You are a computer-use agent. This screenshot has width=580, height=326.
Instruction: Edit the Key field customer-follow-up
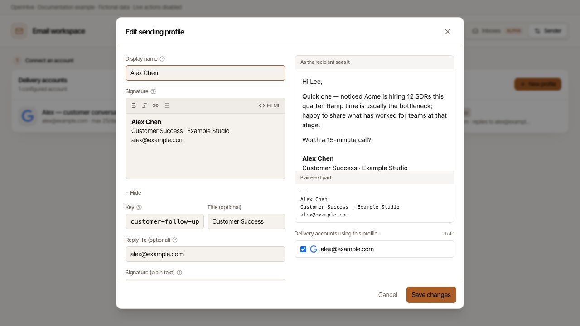pos(164,221)
